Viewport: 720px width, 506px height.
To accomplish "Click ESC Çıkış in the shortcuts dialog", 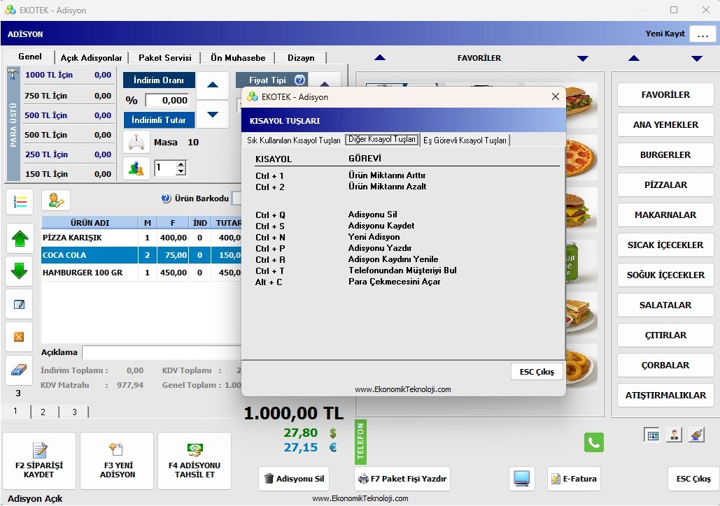I will click(537, 372).
